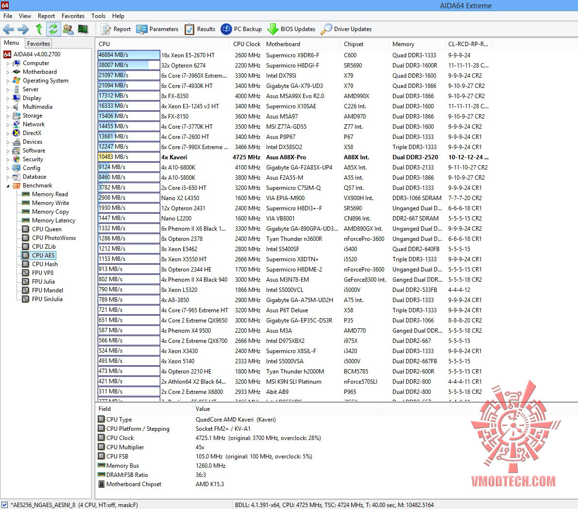Expand the Network tree node

pyautogui.click(x=8, y=124)
